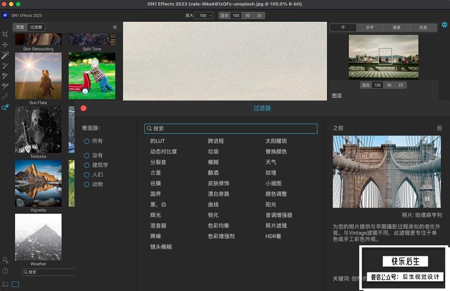Viewport: 450px width, 291px height.
Task: Select the Sun Flare preset thumbnail
Action: pyautogui.click(x=38, y=76)
